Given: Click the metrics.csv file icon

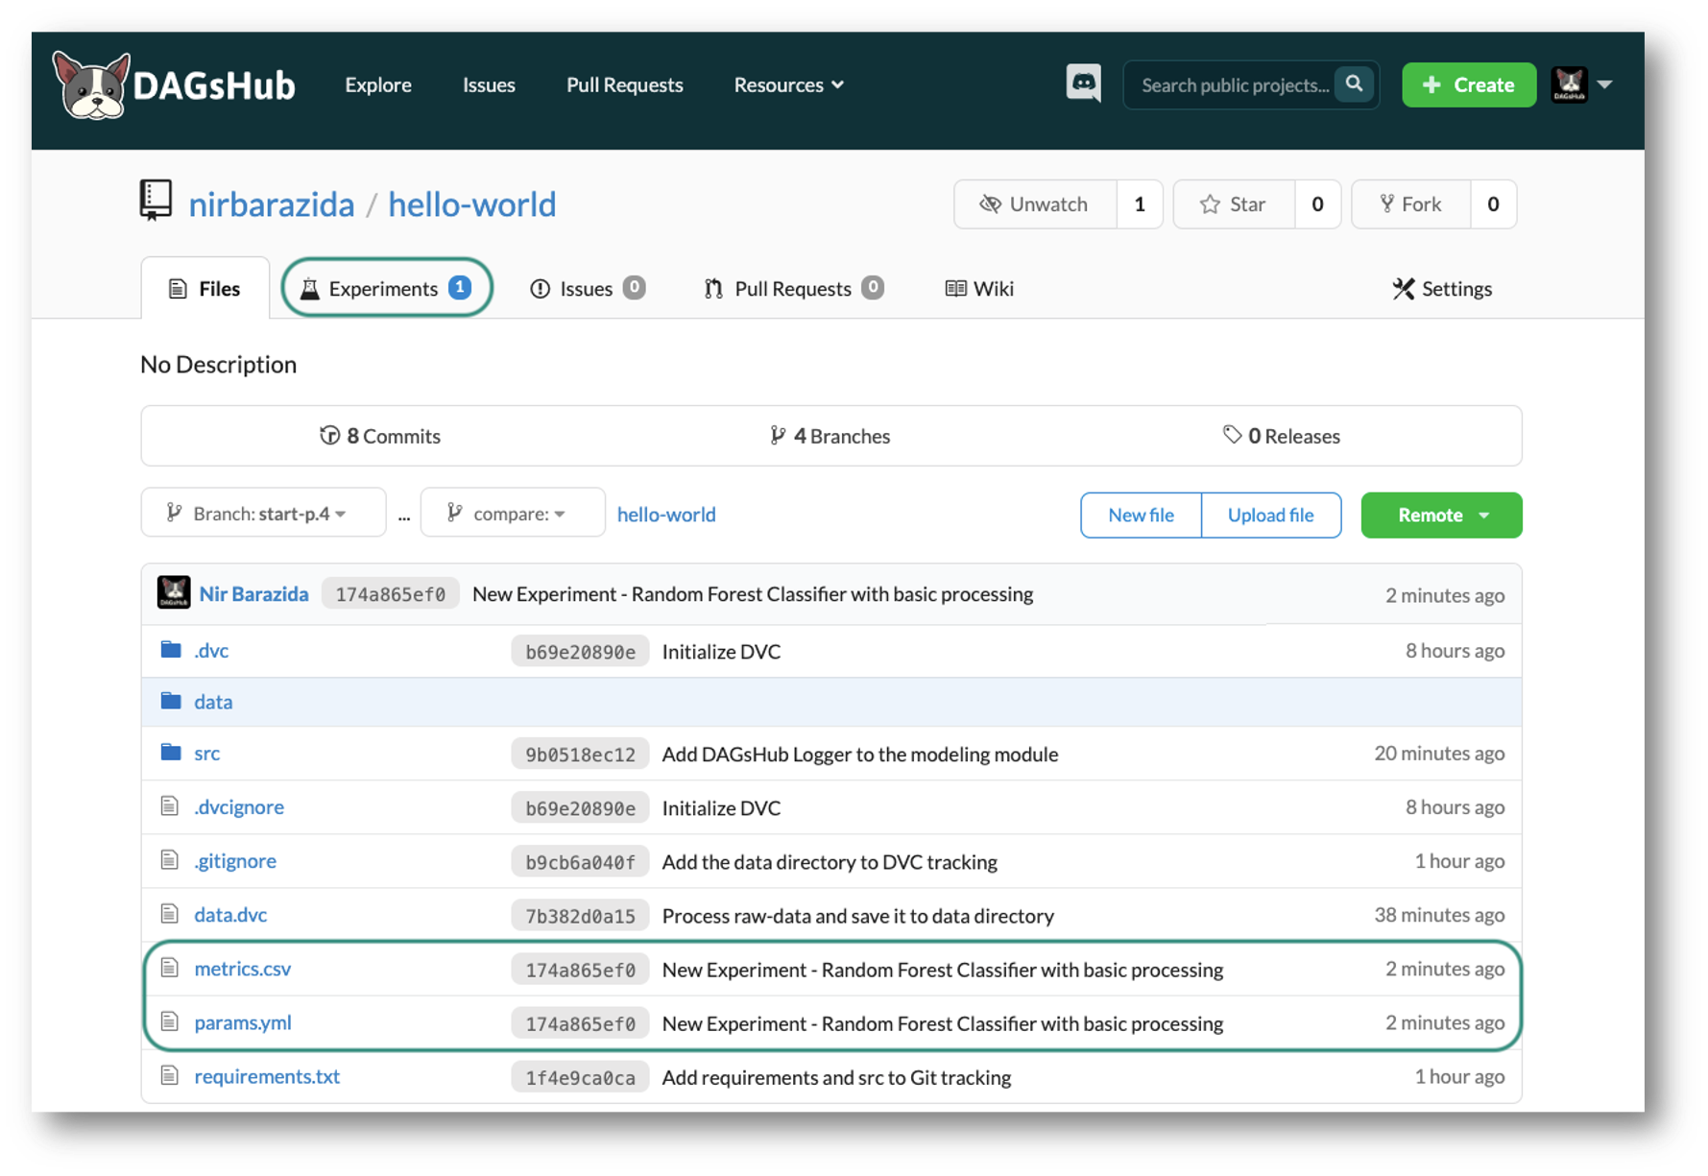Looking at the screenshot, I should (x=170, y=969).
